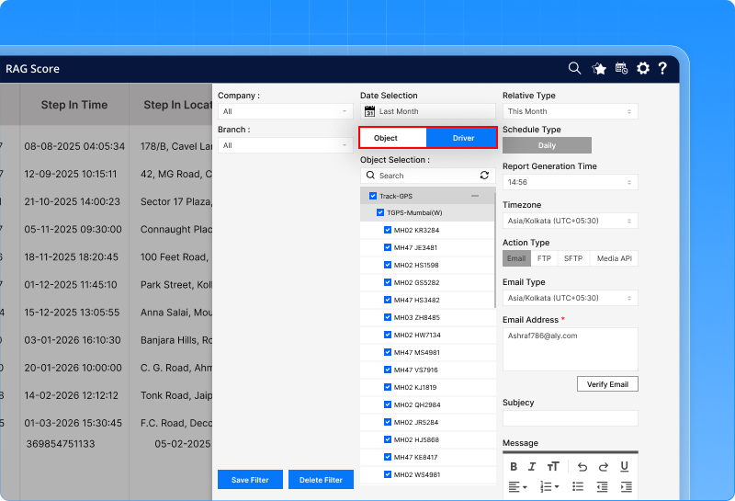735x501 pixels.
Task: Select the SFTP action type
Action: tap(573, 259)
